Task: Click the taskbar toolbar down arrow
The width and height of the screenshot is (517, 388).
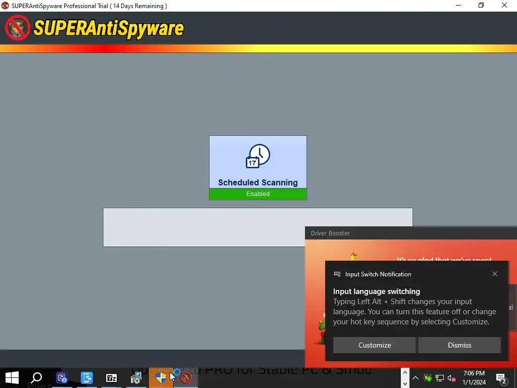Action: pyautogui.click(x=405, y=383)
